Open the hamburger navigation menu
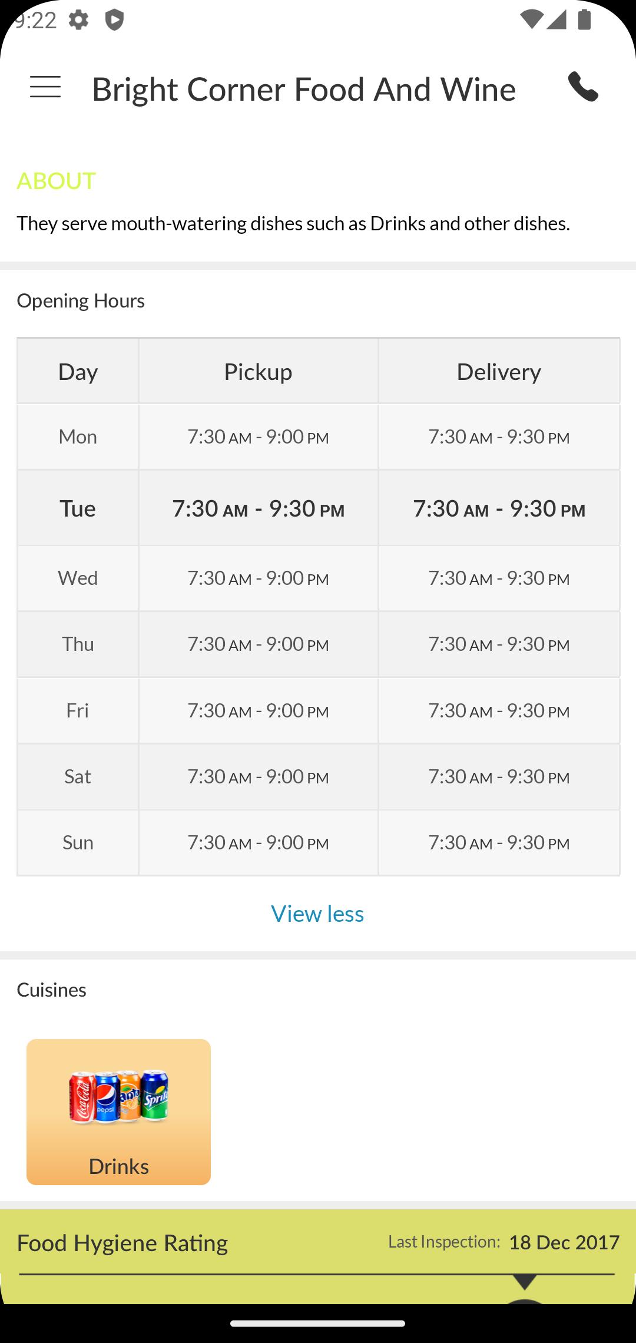The image size is (636, 1343). pos(45,87)
